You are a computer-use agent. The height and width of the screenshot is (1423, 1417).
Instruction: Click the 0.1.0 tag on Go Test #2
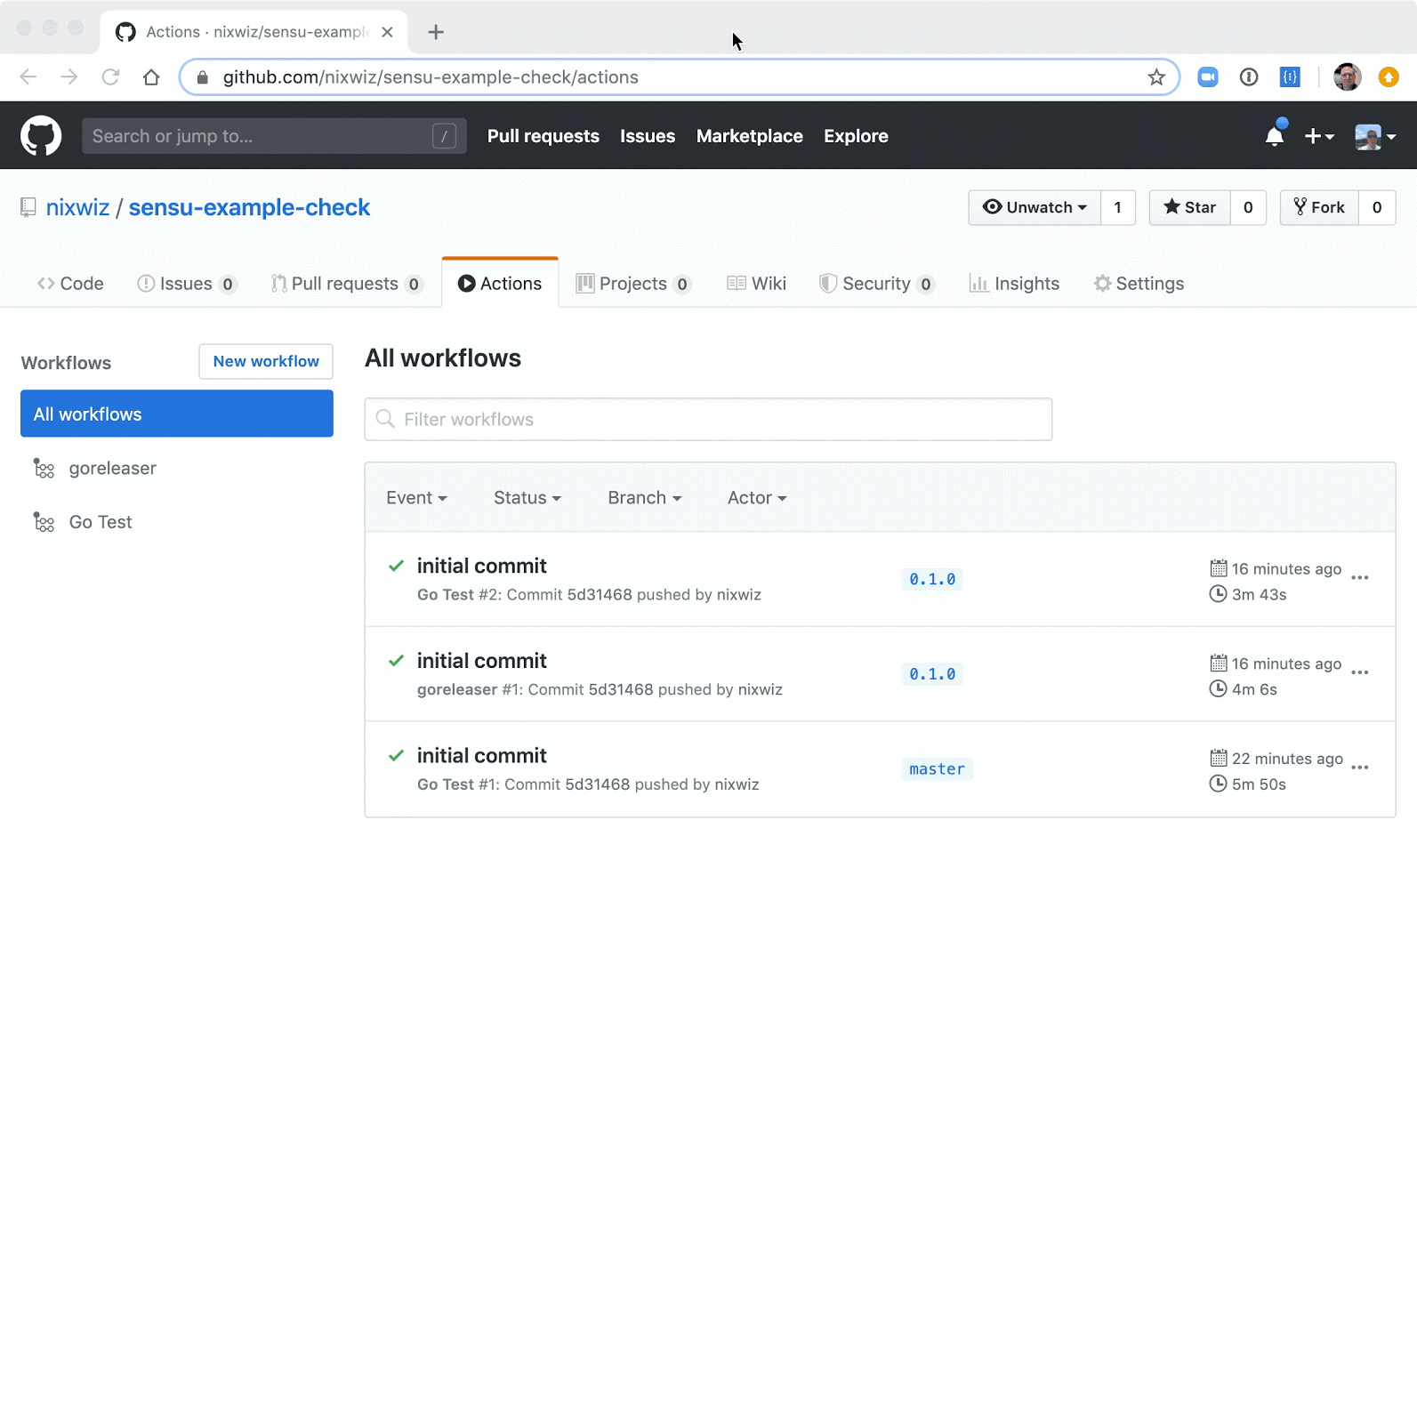pos(932,580)
